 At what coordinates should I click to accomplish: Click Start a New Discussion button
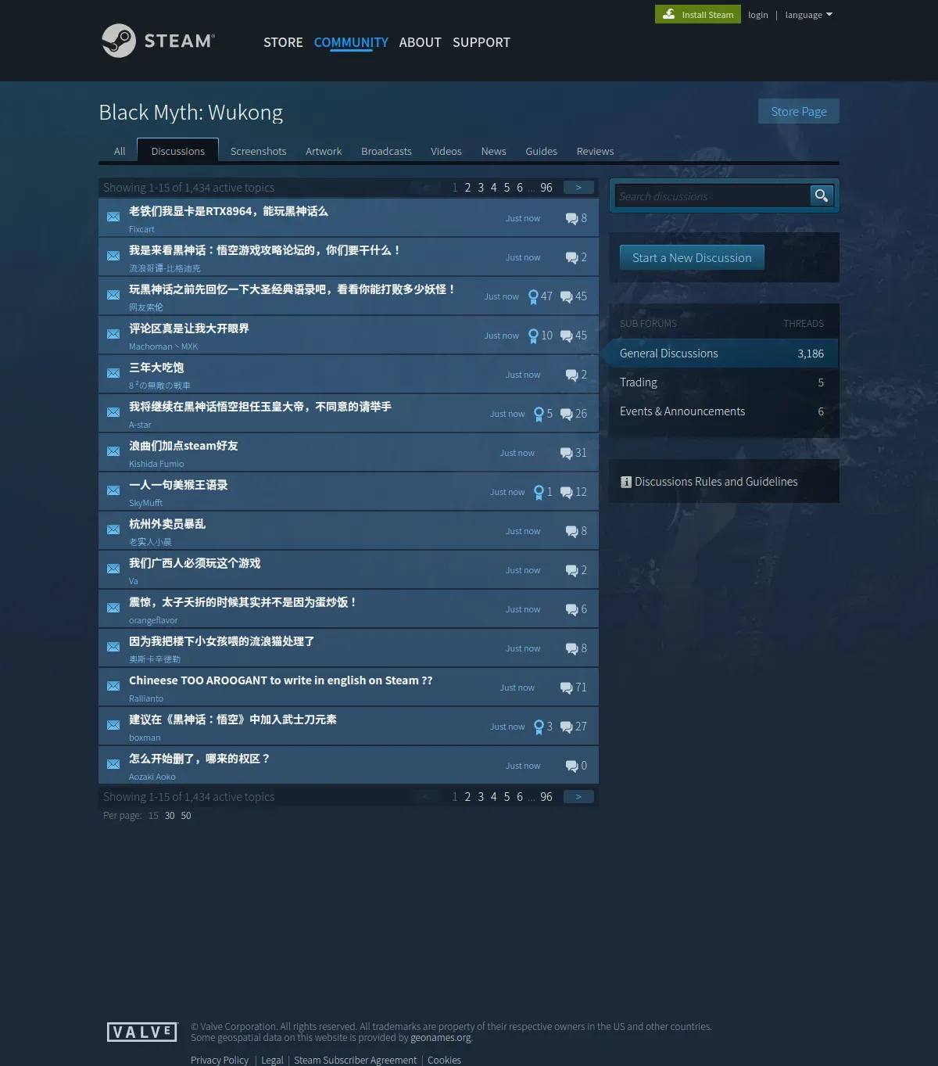click(x=692, y=257)
